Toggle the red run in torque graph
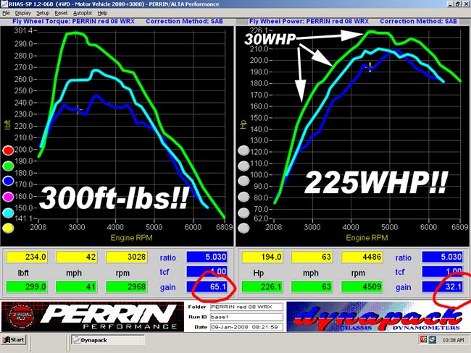 8,150
